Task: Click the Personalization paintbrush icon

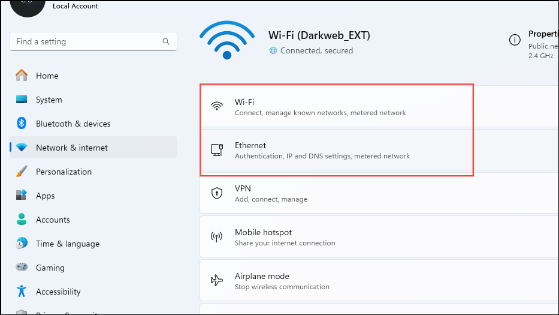Action: pos(22,171)
